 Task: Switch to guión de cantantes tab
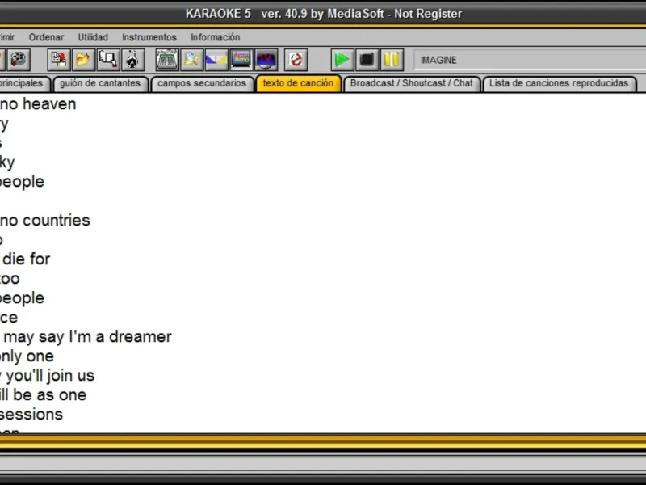pyautogui.click(x=100, y=83)
